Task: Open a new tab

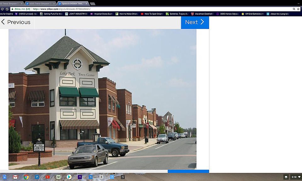Action: (92, 3)
